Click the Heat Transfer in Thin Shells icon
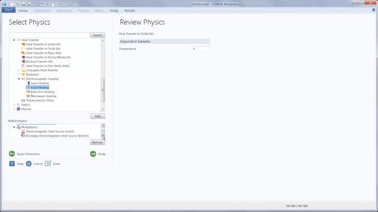 tap(24, 66)
